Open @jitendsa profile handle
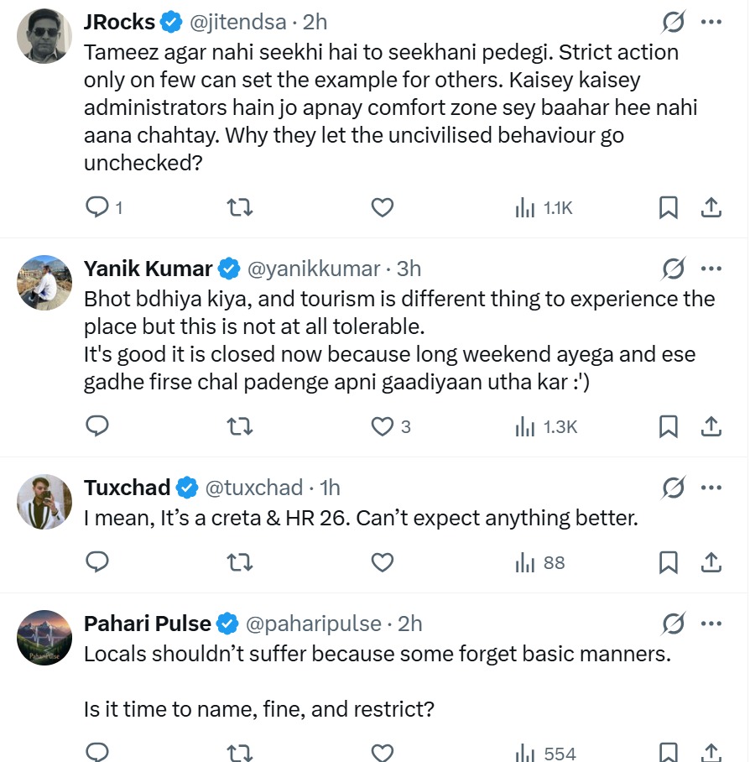This screenshot has height=762, width=750. pyautogui.click(x=237, y=23)
